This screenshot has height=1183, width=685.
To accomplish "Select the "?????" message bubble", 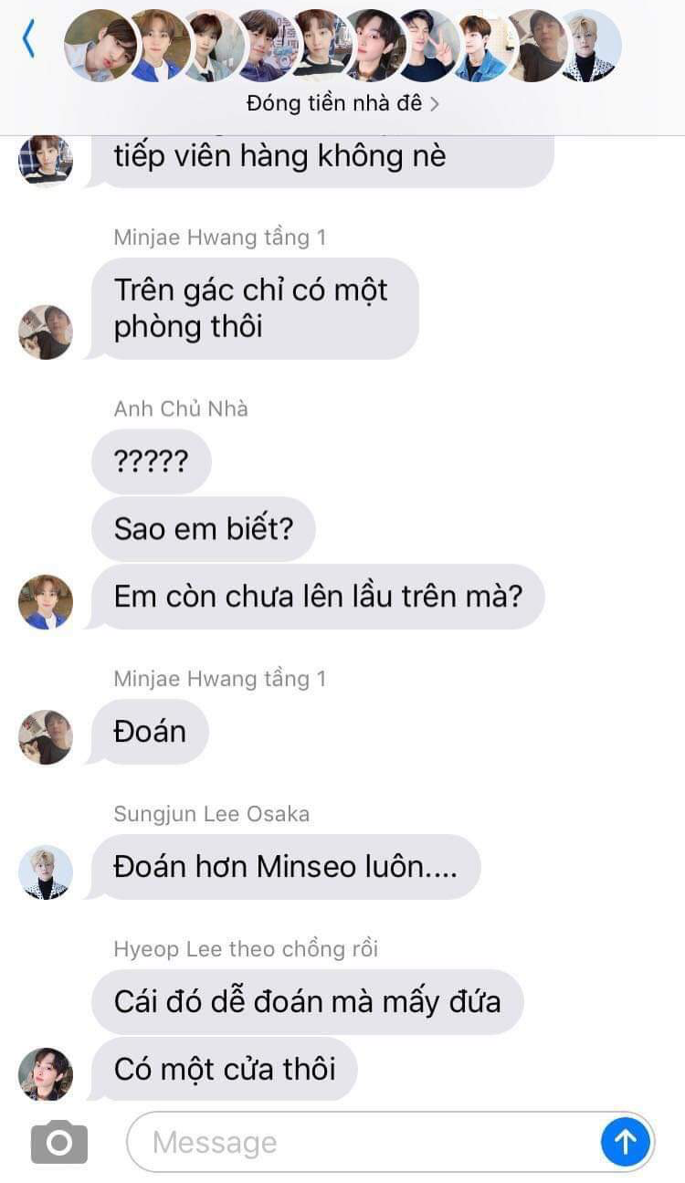I will 152,462.
